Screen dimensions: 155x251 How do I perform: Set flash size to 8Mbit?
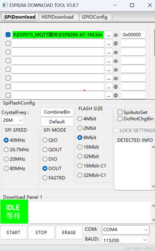tap(87, 137)
